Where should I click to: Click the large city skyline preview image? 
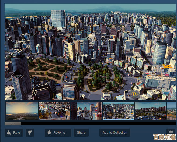pos(90,52)
